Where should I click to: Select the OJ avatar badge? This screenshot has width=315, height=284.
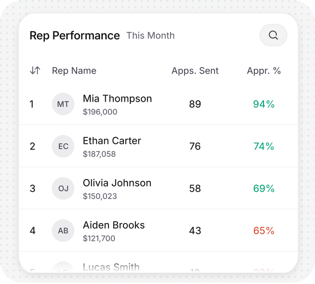pos(63,188)
